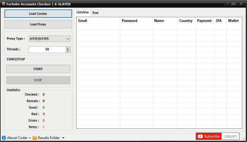This screenshot has width=247, height=142.
Task: Click the window resize grip corner
Action: click(x=243, y=138)
